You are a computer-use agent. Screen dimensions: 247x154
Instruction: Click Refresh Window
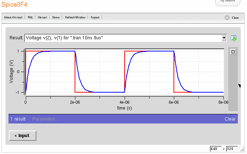[x=75, y=17]
